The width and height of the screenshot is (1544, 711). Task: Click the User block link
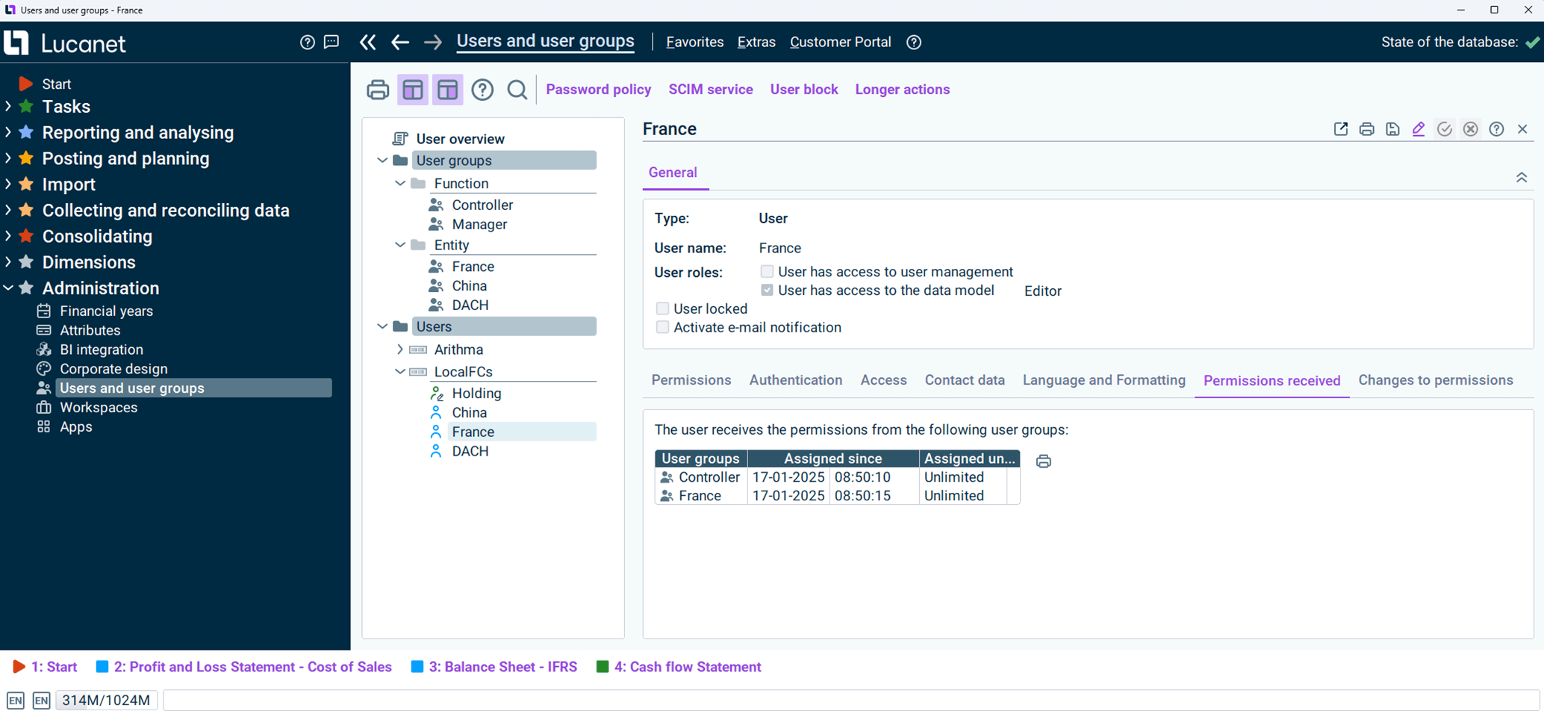coord(804,90)
